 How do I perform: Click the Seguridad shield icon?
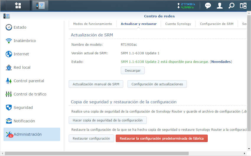coord(9,108)
